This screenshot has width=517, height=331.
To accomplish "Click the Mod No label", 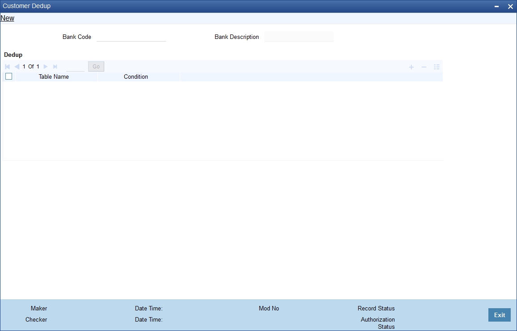I will point(269,308).
